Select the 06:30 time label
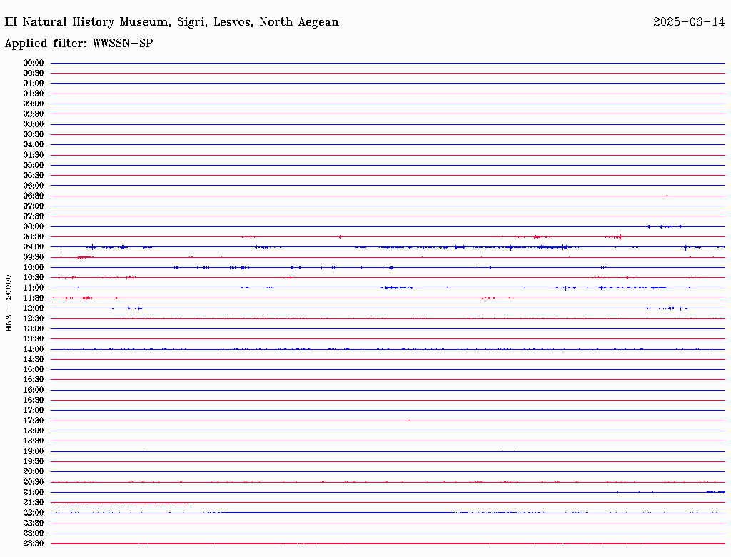 click(34, 196)
